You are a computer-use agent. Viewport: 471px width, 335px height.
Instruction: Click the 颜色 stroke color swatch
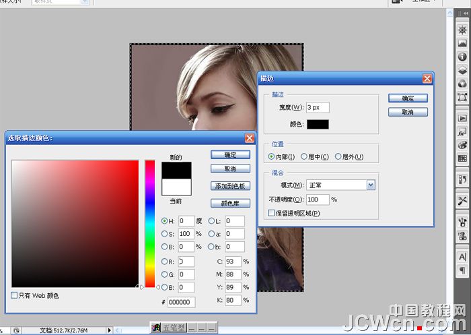pyautogui.click(x=318, y=124)
